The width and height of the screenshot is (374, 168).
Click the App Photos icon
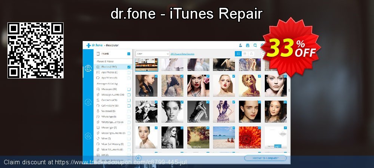pos(98,72)
